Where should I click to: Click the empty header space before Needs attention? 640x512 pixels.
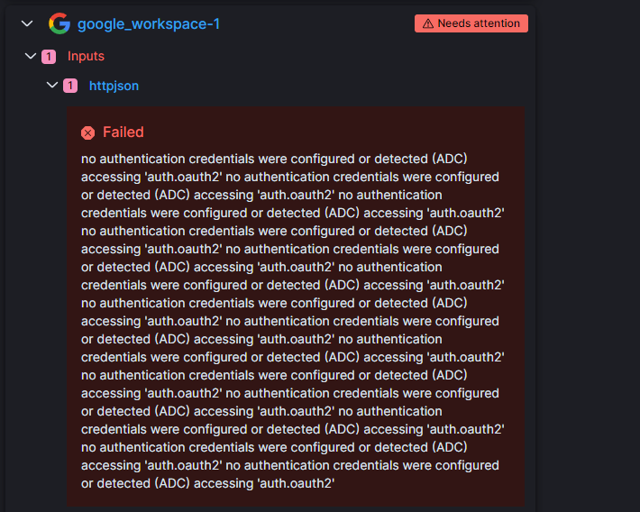[315, 23]
